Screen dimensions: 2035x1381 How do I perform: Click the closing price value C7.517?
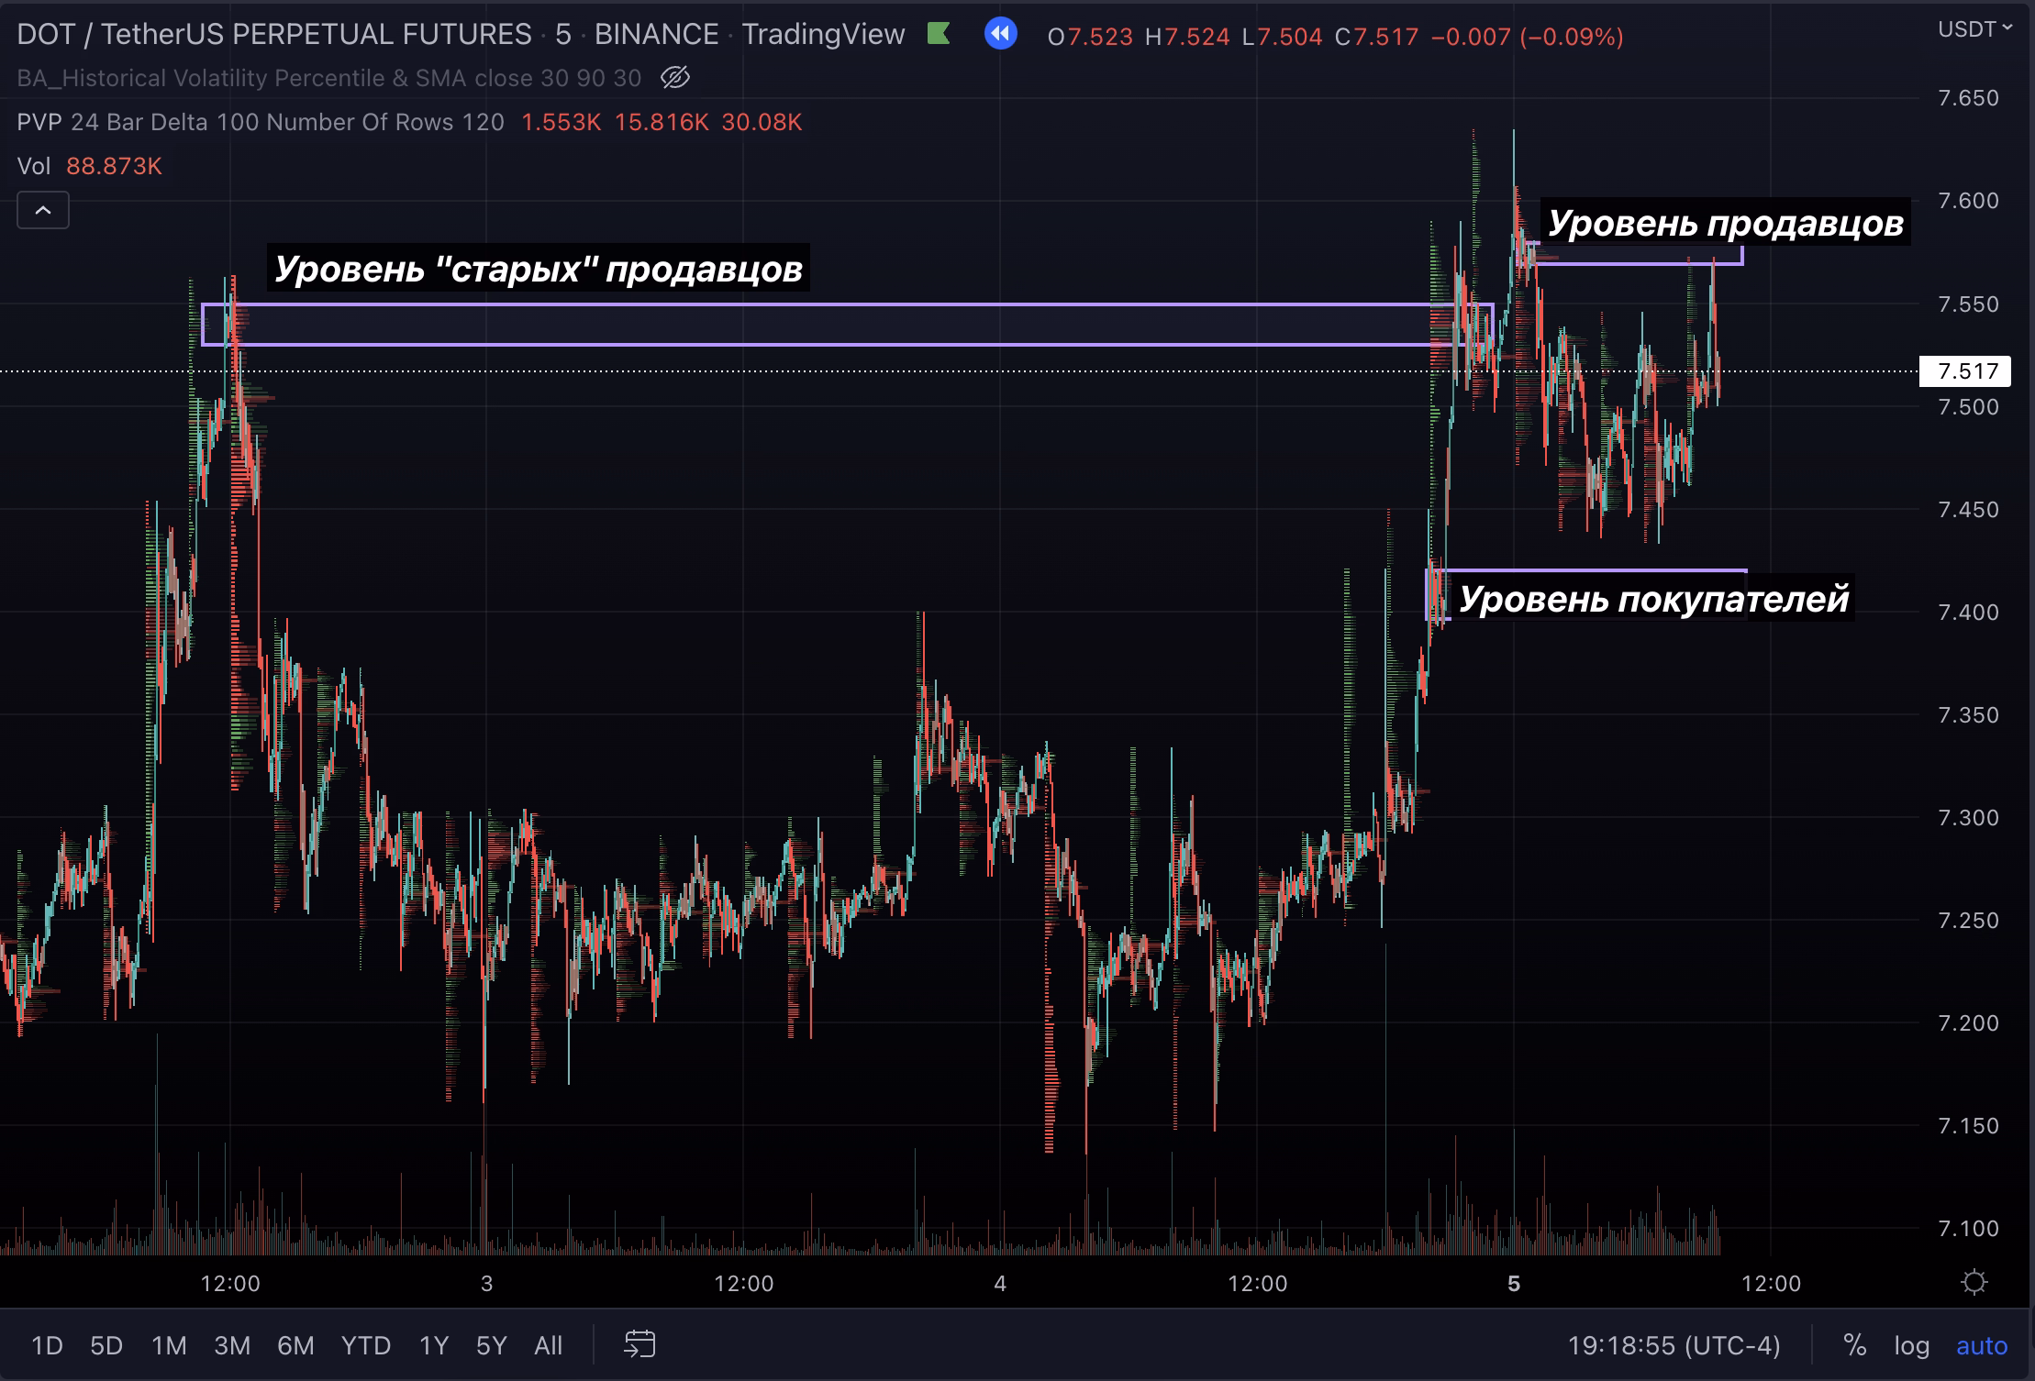pos(1377,37)
